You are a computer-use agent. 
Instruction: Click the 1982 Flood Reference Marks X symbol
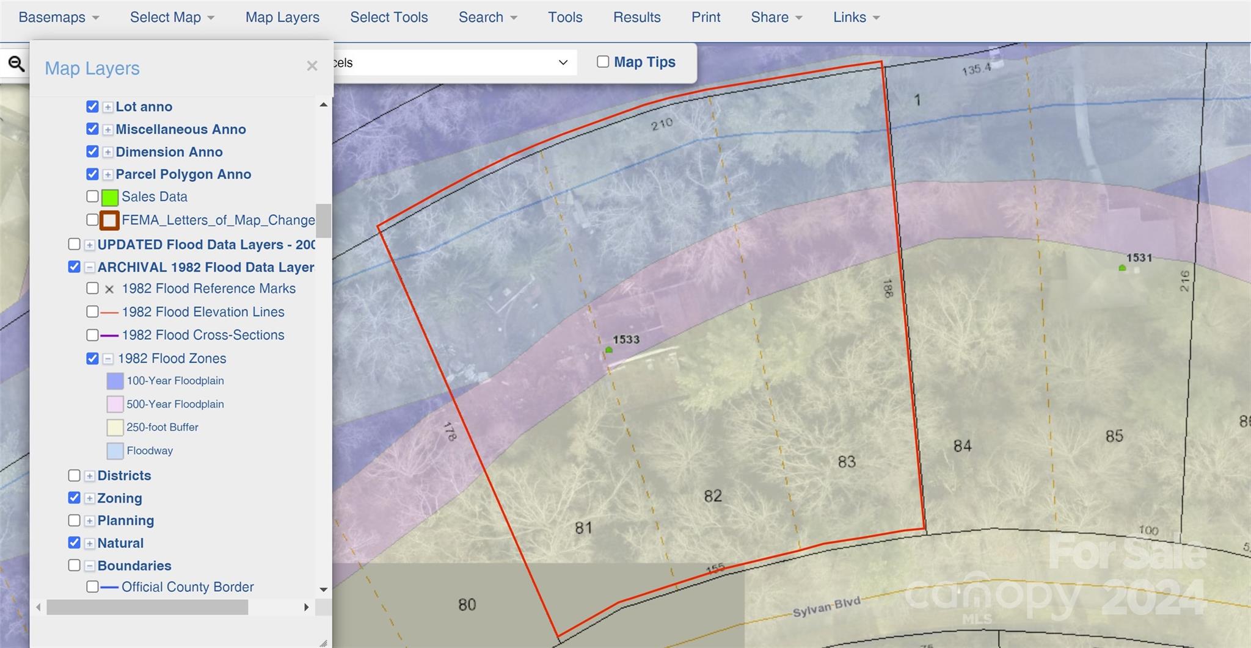tap(109, 289)
